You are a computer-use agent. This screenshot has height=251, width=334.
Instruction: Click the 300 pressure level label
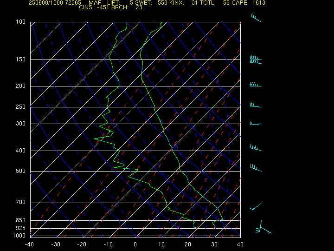tap(20, 124)
